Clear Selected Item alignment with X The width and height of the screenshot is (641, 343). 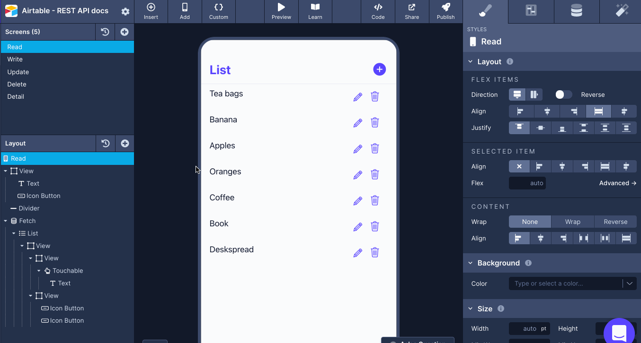pyautogui.click(x=519, y=166)
